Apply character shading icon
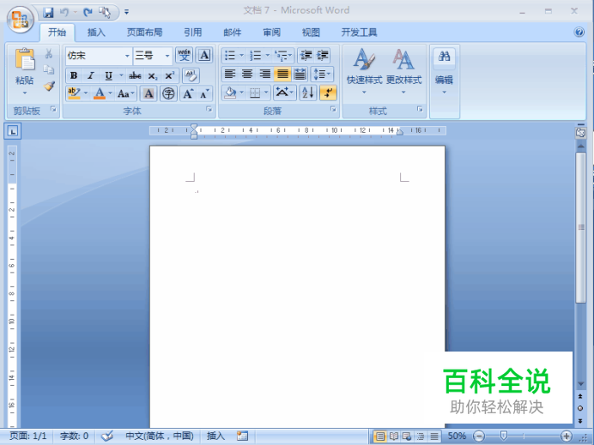 click(148, 93)
